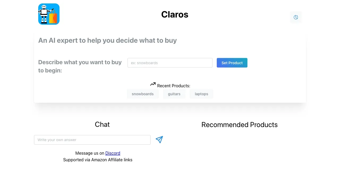Viewport: 340px width, 191px height.
Task: Click the Recommended Products section header
Action: click(239, 125)
